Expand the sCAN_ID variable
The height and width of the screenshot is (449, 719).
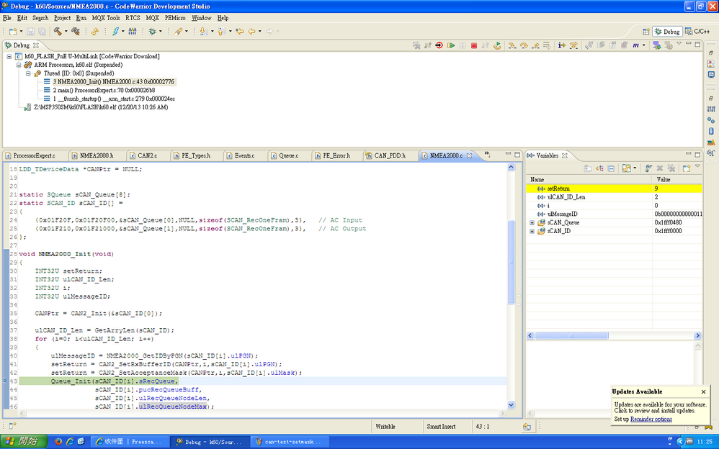tap(532, 232)
